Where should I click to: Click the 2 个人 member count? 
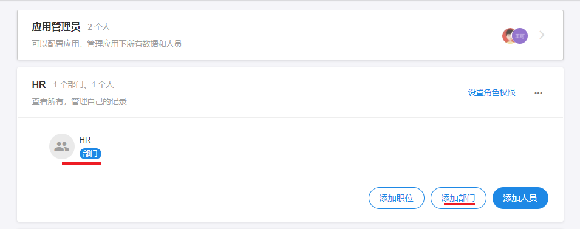99,27
